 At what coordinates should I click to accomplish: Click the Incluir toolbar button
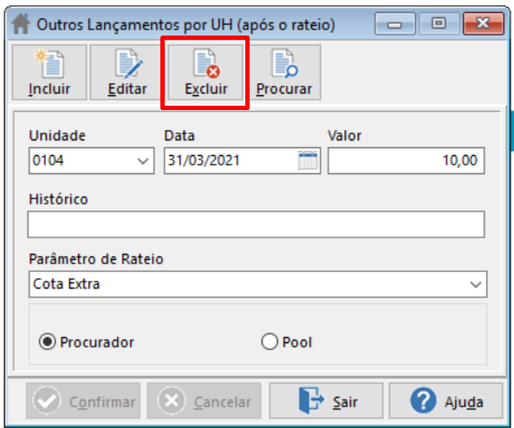49,73
